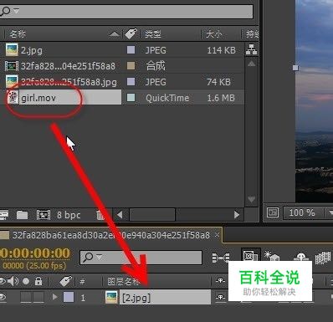Click the timeline layer search field
The height and width of the screenshot is (322, 333).
click(x=141, y=258)
